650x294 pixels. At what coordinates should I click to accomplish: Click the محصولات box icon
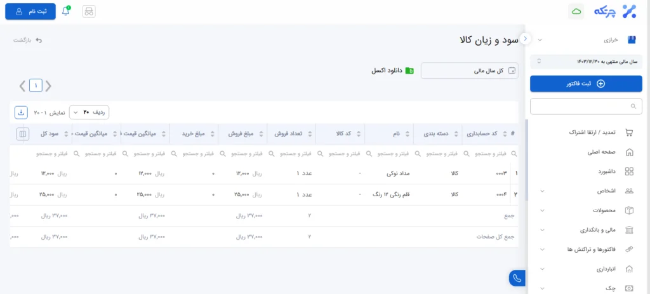pos(629,210)
